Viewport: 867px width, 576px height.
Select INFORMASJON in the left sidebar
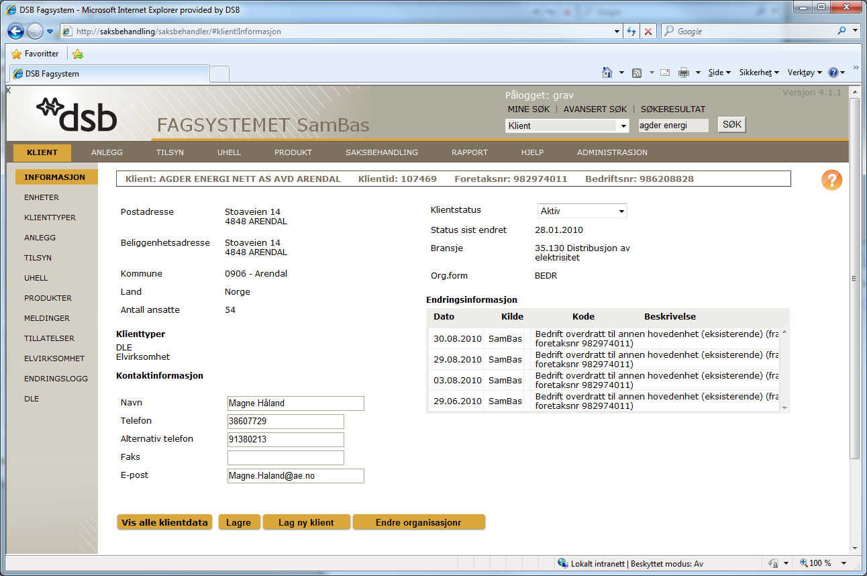56,177
